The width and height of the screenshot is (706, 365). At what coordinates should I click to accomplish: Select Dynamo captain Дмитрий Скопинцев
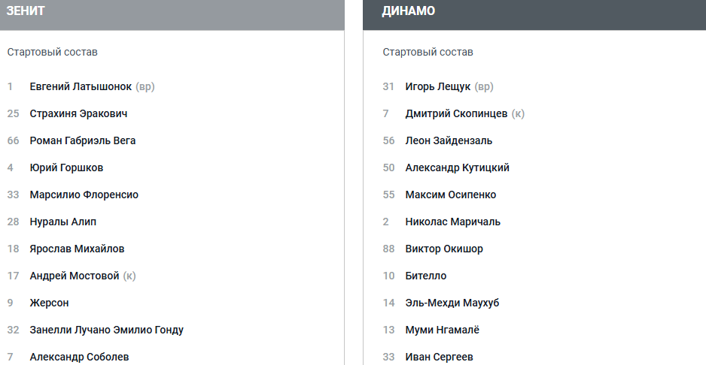click(456, 113)
